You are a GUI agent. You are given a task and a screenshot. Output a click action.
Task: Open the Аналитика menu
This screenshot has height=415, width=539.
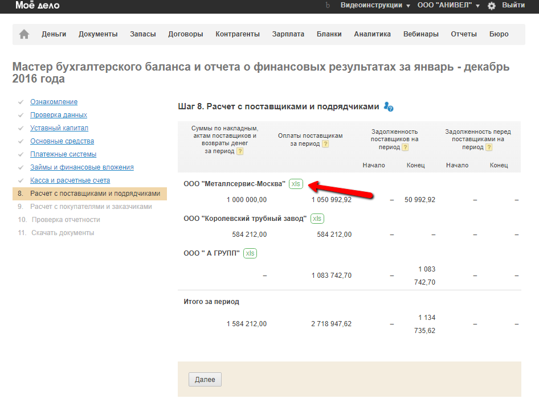coord(372,34)
